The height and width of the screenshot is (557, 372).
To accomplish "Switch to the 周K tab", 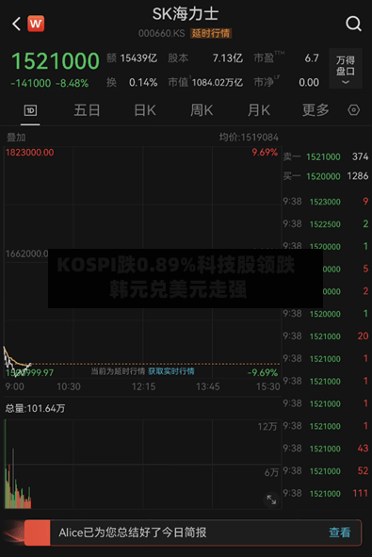I will click(x=202, y=110).
